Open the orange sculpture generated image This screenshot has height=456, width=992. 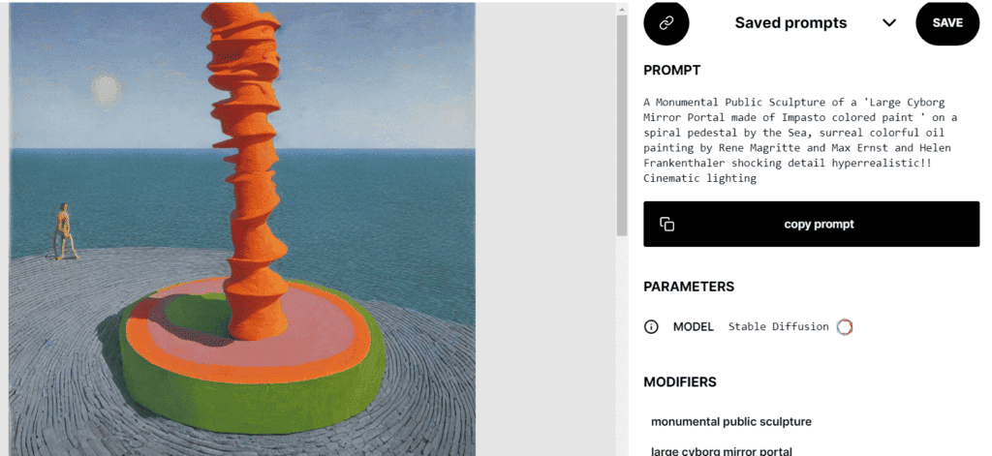241,228
